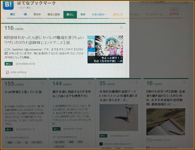Click the 暮らし badge on the 35 users card
The height and width of the screenshot is (150, 195).
click(x=103, y=136)
